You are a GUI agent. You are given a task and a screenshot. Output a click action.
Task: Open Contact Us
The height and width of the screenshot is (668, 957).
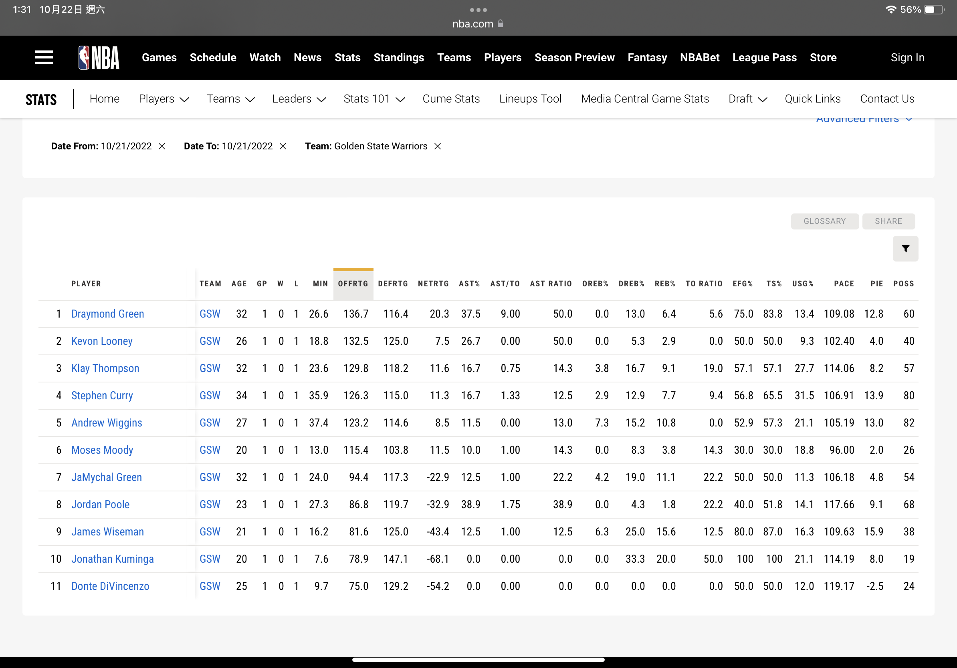pyautogui.click(x=887, y=99)
